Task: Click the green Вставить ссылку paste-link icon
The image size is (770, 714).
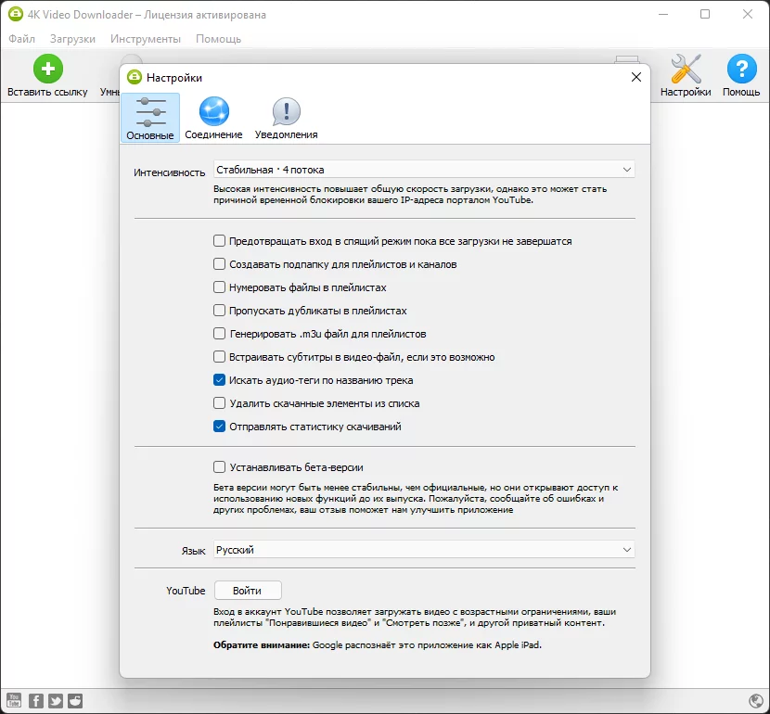Action: pos(47,69)
